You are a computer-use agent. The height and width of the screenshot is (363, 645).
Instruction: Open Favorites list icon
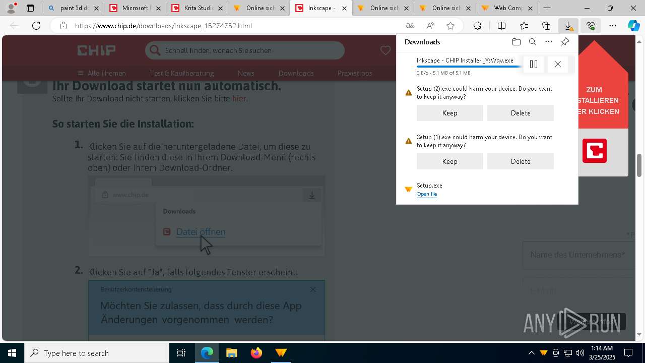(x=524, y=26)
